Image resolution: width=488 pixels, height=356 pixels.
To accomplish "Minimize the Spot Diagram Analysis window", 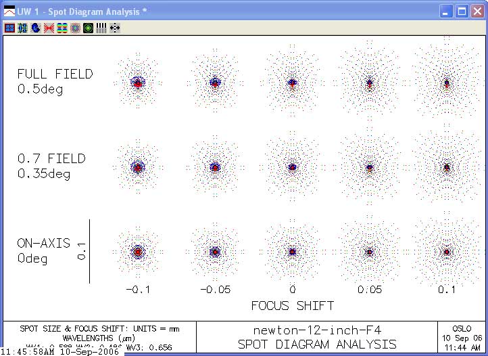I will [x=447, y=12].
